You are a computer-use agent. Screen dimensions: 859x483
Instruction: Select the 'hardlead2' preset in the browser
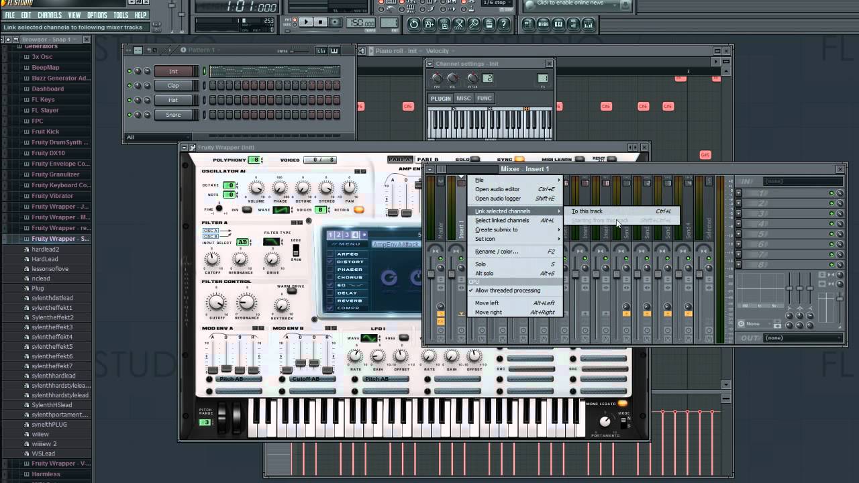[x=46, y=250]
